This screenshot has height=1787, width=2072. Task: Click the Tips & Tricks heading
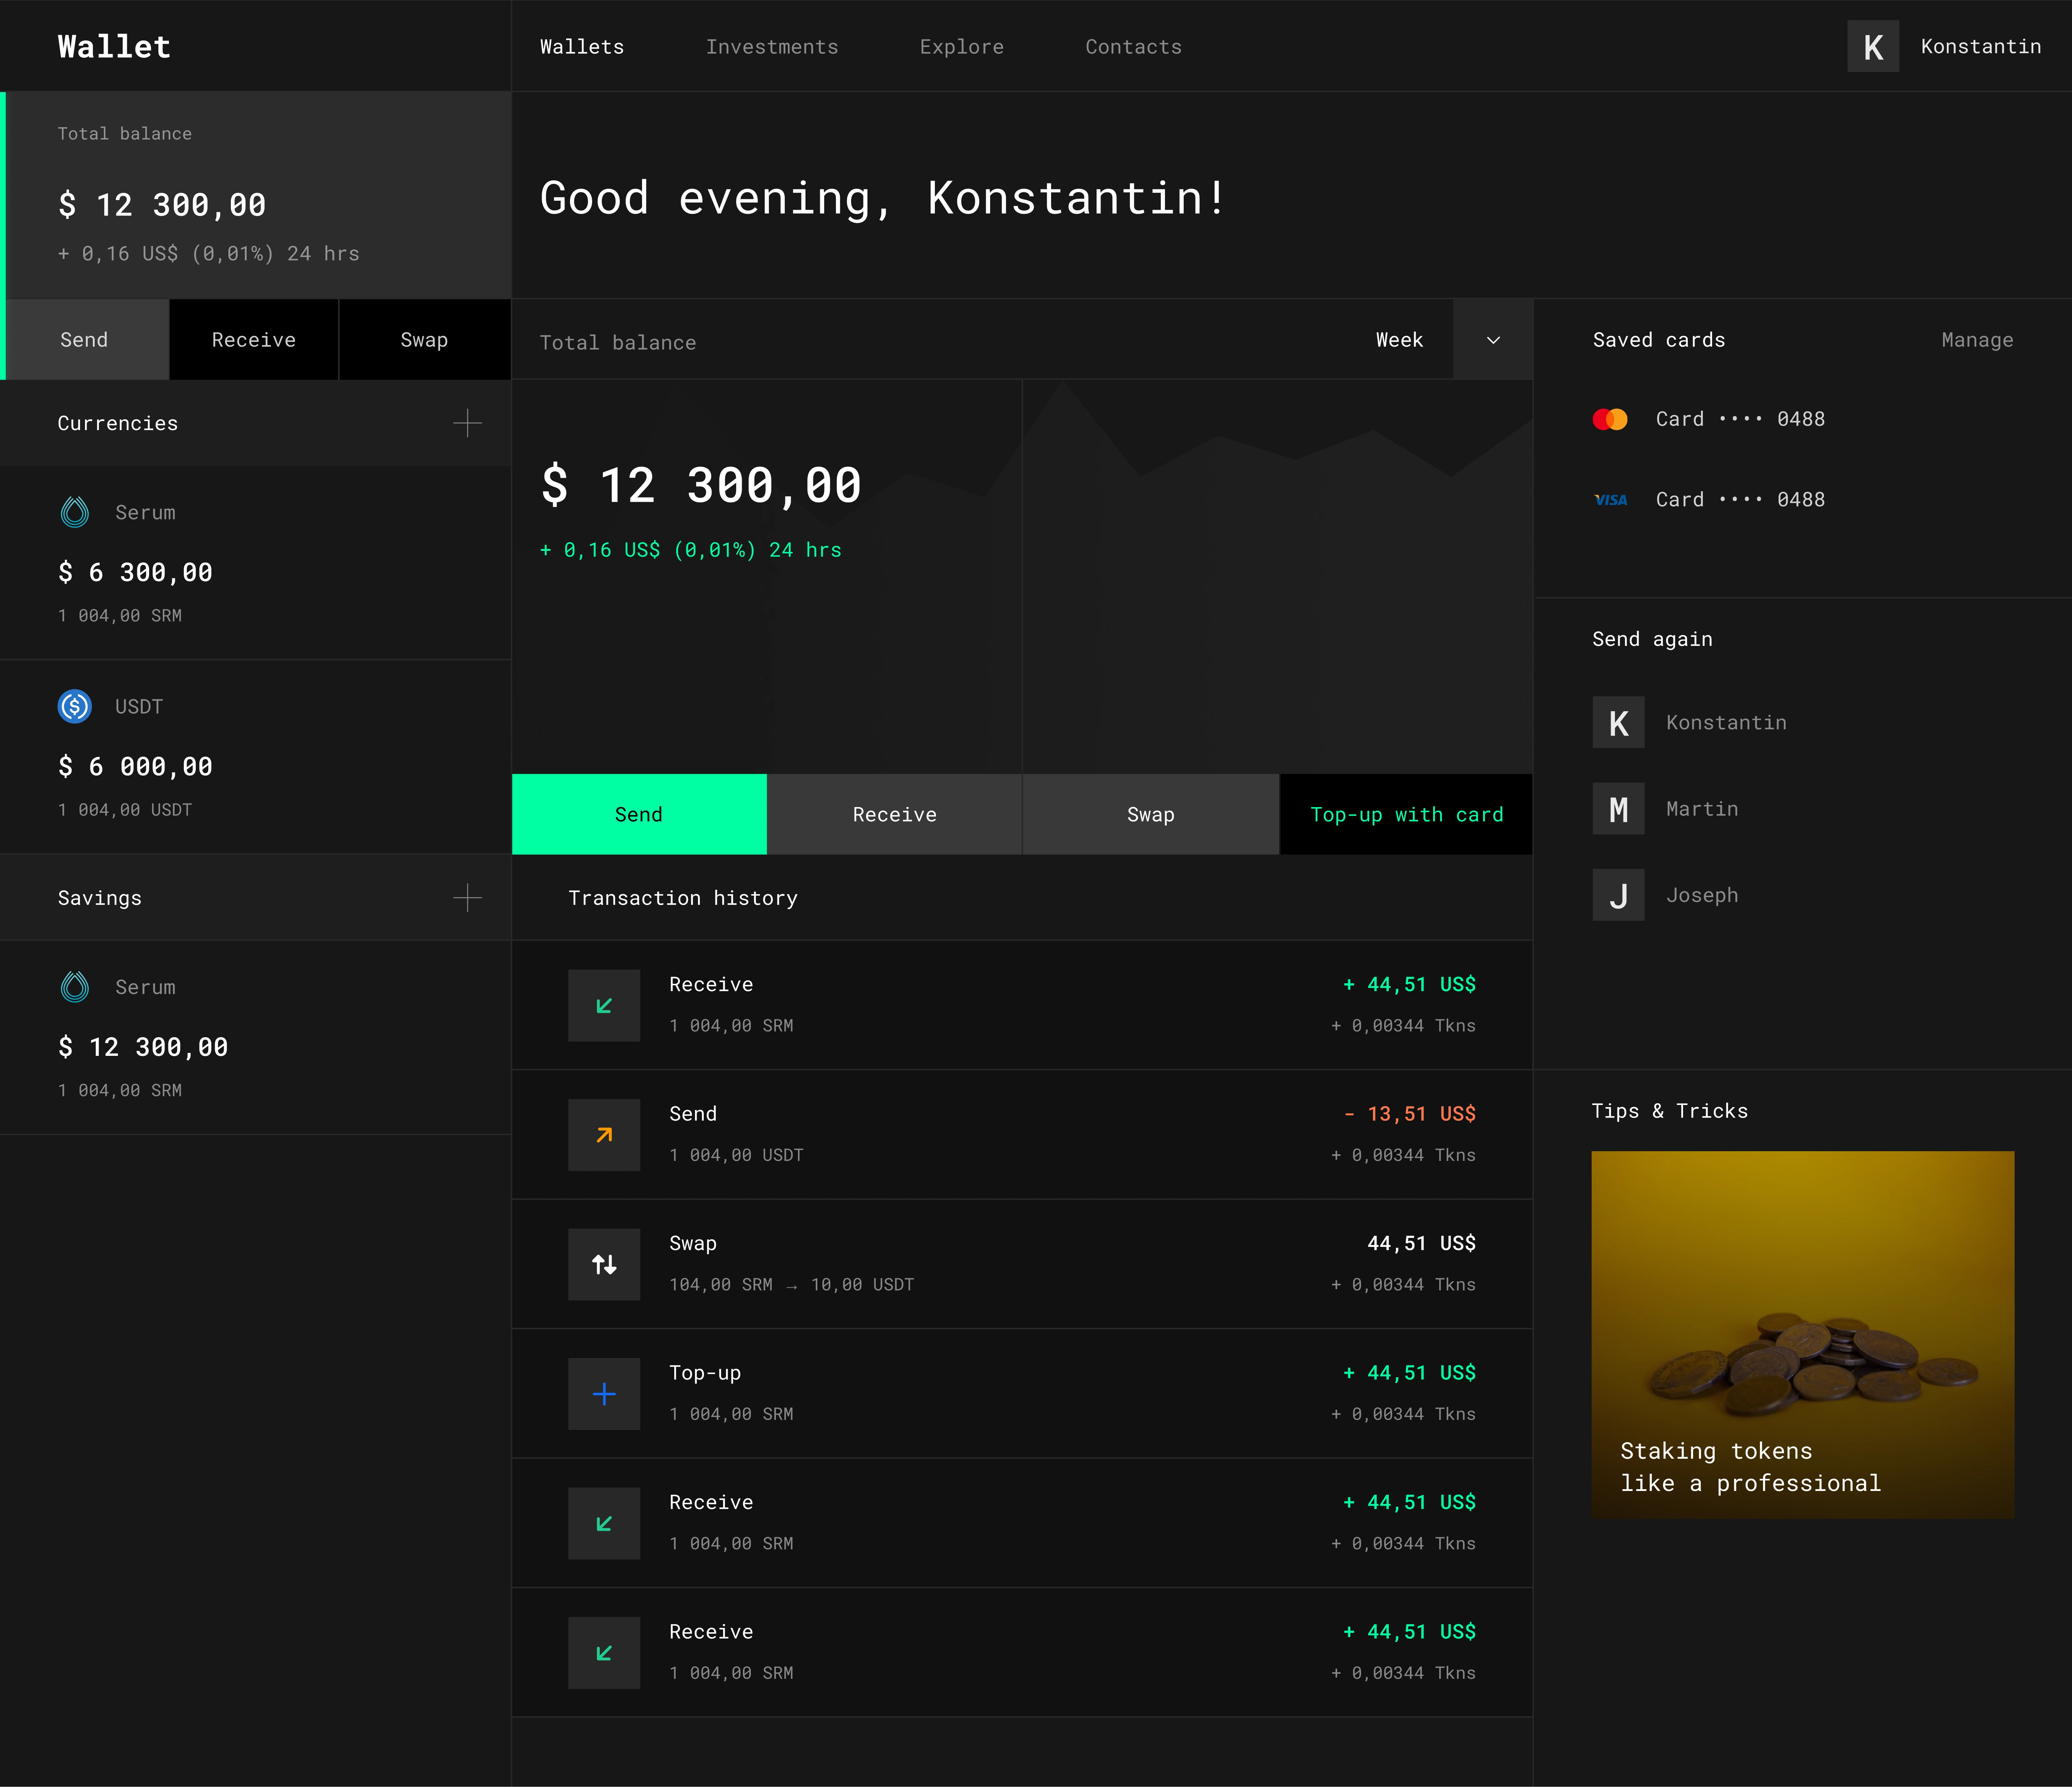click(1670, 1111)
